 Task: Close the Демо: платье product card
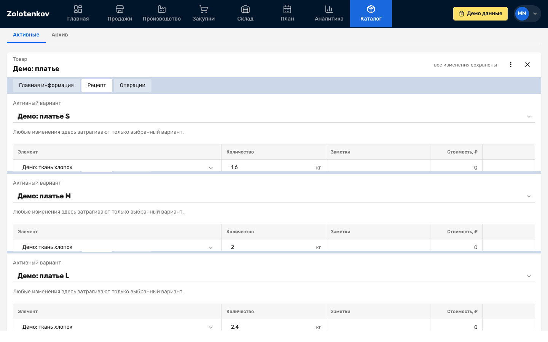527,65
